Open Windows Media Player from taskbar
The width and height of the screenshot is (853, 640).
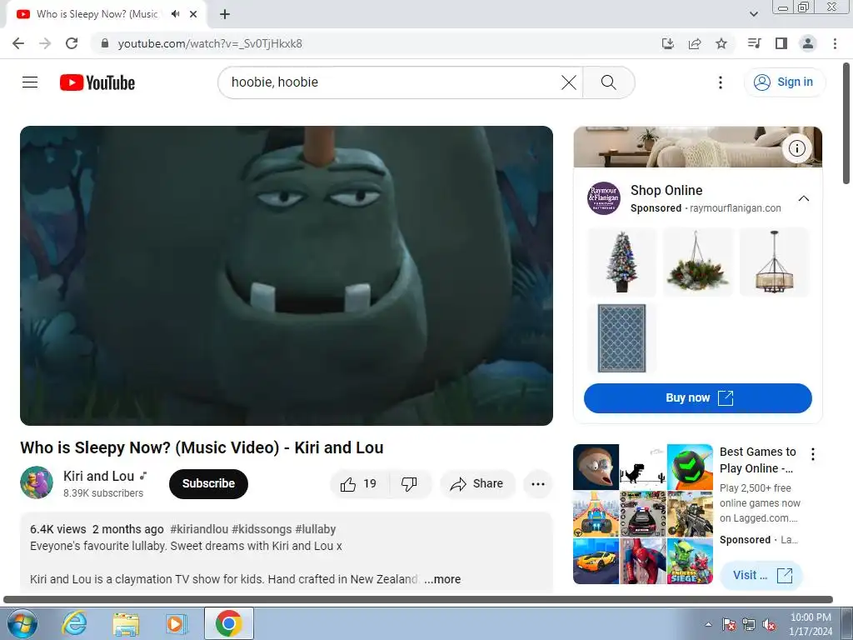(177, 623)
